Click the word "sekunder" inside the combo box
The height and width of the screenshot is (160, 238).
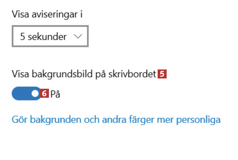[47, 37]
